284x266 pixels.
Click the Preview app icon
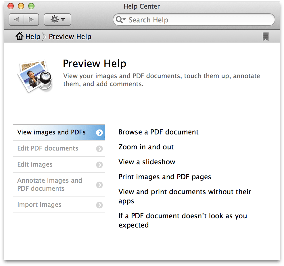pos(35,76)
